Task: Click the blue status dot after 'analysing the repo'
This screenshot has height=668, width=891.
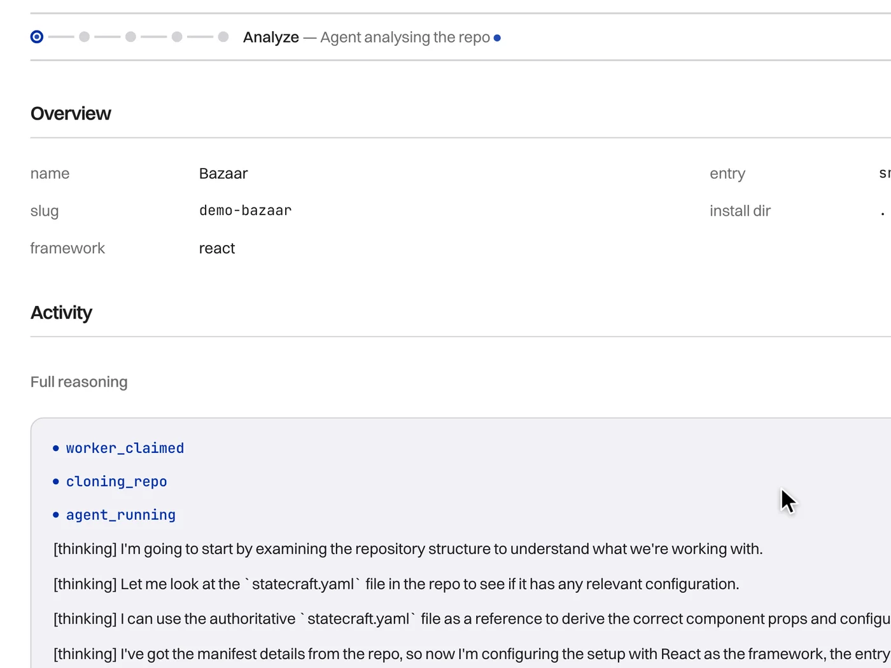Action: [497, 38]
